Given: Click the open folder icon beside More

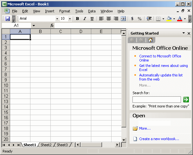Looking at the screenshot, I should [135, 128].
